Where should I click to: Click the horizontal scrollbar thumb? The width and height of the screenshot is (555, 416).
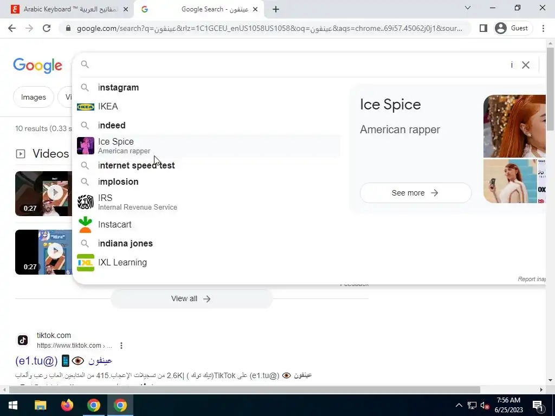point(244,390)
